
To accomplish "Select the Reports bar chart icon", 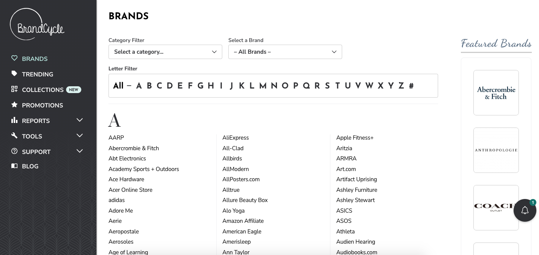I will click(x=14, y=121).
